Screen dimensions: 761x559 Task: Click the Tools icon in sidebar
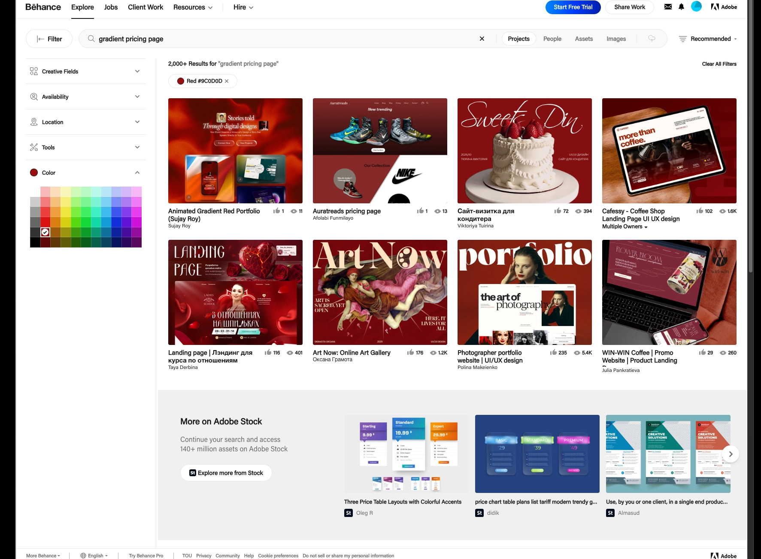point(34,147)
